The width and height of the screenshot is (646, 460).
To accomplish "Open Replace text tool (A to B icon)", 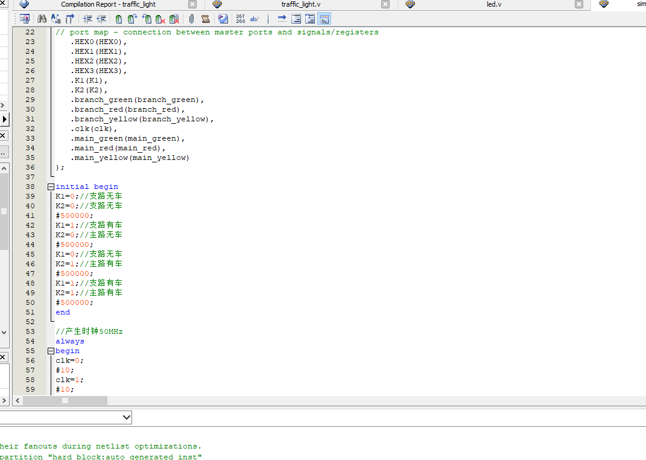I will pos(55,19).
